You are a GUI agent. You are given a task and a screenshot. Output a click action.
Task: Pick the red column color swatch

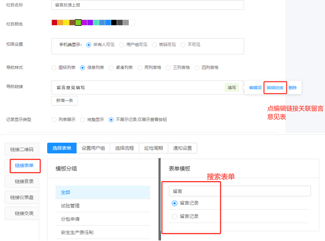coord(55,23)
